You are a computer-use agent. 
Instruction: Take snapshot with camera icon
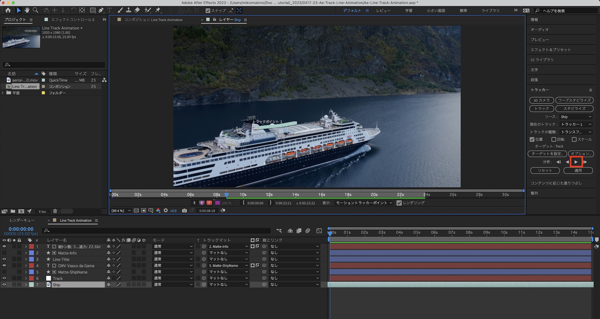click(x=184, y=211)
